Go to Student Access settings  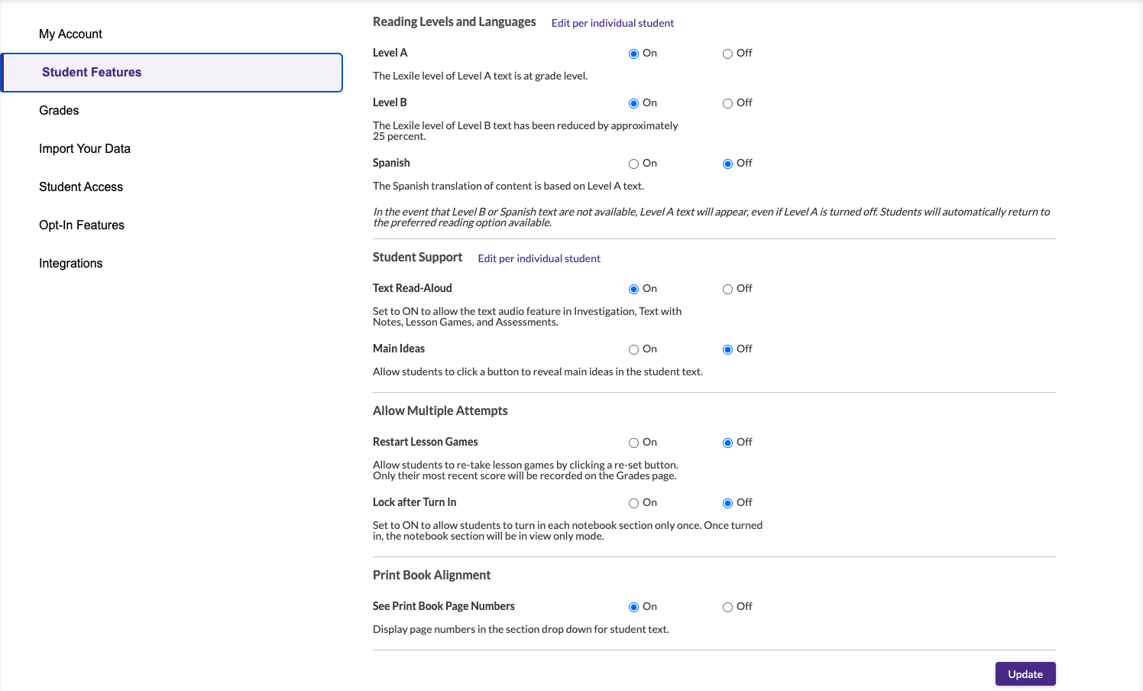coord(80,187)
